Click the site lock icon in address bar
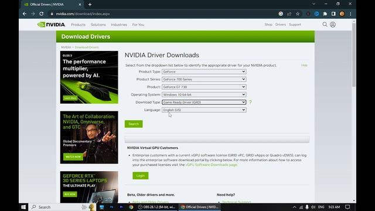375x211 pixels. (x=52, y=14)
